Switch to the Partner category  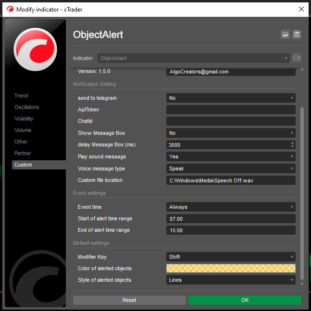pyautogui.click(x=23, y=153)
